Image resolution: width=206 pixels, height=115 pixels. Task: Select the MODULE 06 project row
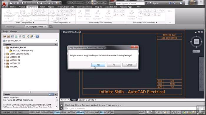click(x=15, y=64)
